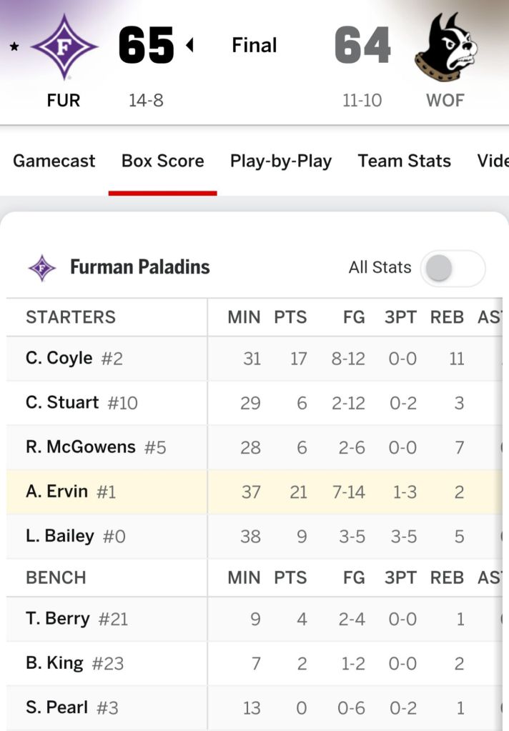
Task: Select the Box Score tab
Action: point(162,161)
